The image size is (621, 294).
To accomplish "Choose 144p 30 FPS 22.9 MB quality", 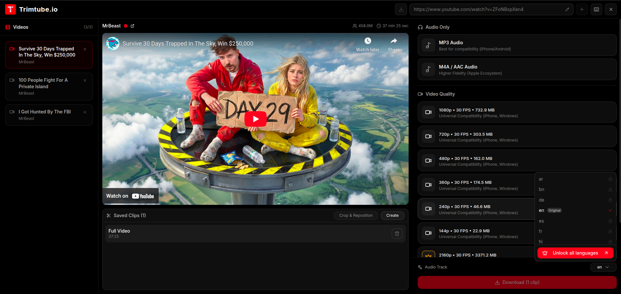I will coord(476,233).
